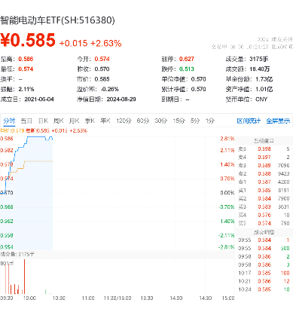Show the 1分 interval chart

pos(210,121)
